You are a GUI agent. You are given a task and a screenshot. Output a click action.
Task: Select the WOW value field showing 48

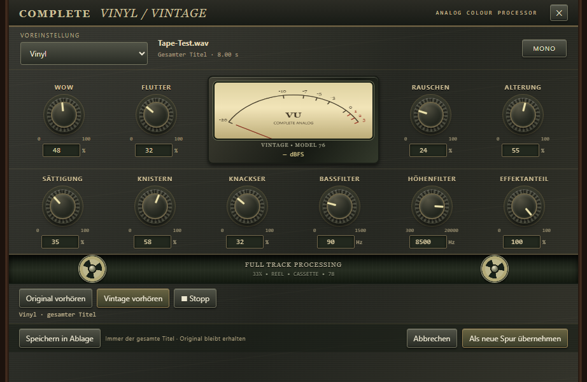61,150
